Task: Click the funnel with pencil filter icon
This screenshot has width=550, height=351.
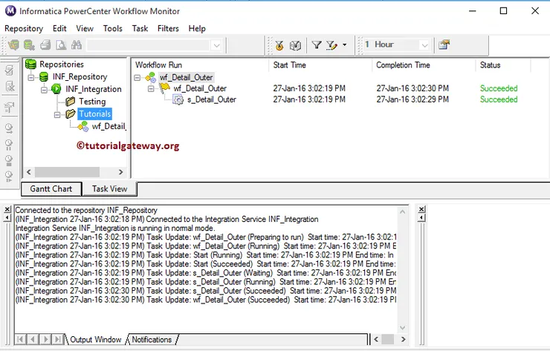Action: click(x=331, y=45)
